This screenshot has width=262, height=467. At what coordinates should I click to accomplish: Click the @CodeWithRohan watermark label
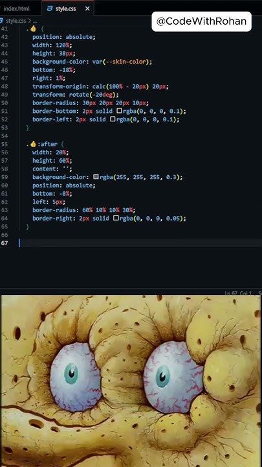pyautogui.click(x=201, y=21)
